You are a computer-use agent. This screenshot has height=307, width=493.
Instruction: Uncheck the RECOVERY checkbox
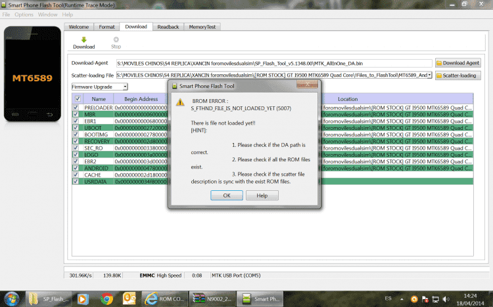pos(76,141)
